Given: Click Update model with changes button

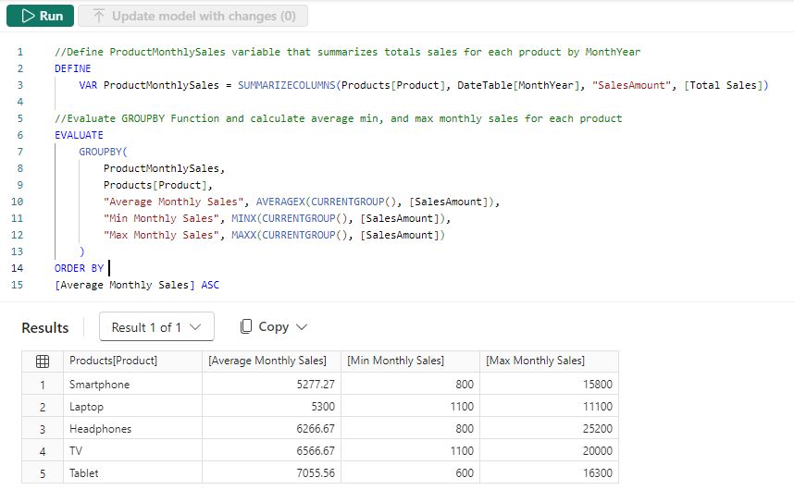Looking at the screenshot, I should [192, 16].
